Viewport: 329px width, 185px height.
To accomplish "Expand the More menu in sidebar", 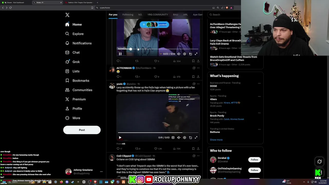I will [73, 118].
